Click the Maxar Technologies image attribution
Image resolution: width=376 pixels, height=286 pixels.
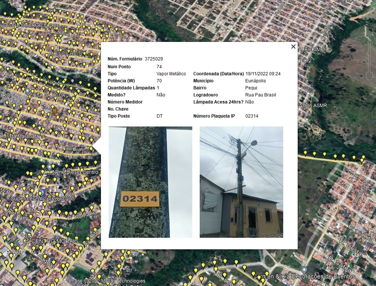(107, 281)
